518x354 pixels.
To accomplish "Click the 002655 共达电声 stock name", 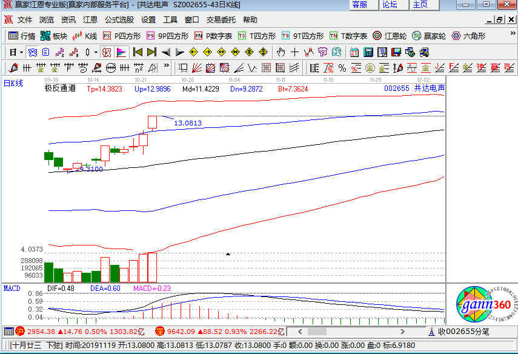I will [414, 88].
